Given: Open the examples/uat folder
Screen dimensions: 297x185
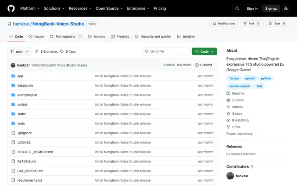Looking at the screenshot, I should coord(27,95).
